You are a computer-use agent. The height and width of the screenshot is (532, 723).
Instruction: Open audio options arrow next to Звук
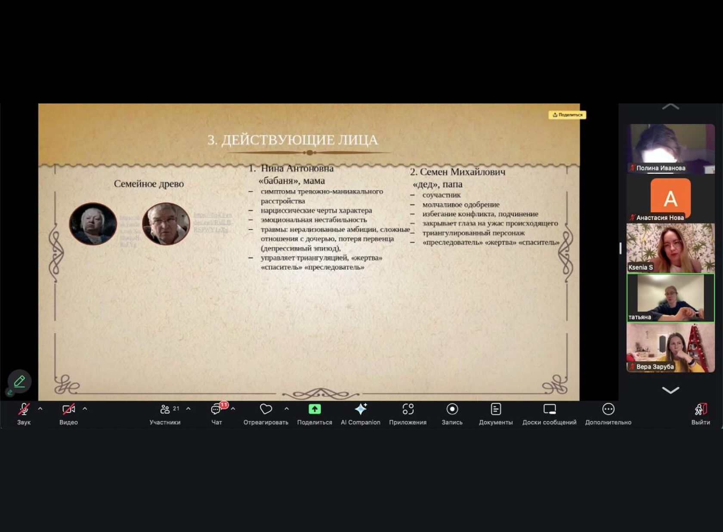click(x=40, y=409)
